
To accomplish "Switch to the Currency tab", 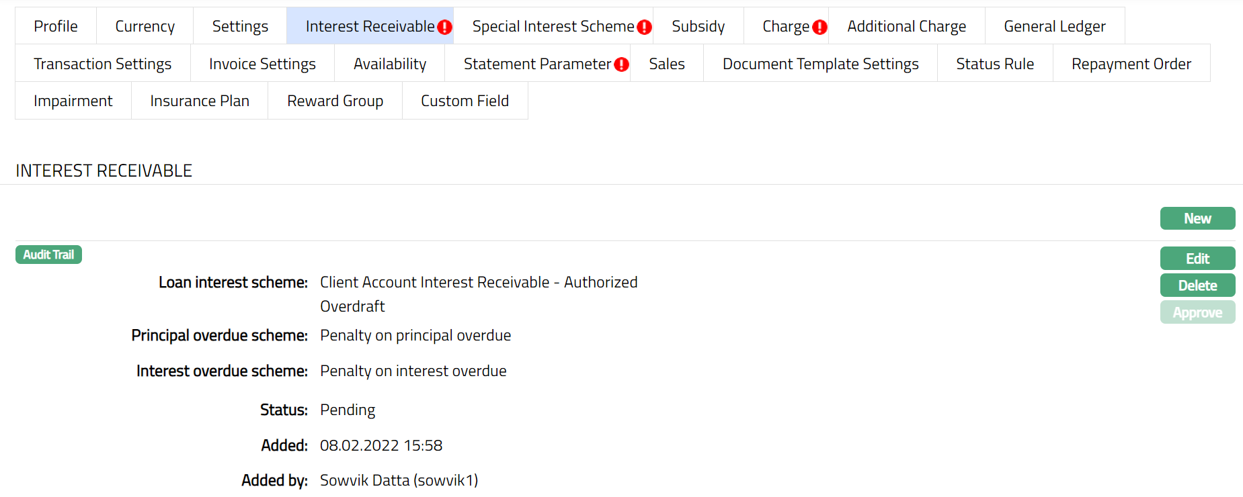I will (x=145, y=26).
